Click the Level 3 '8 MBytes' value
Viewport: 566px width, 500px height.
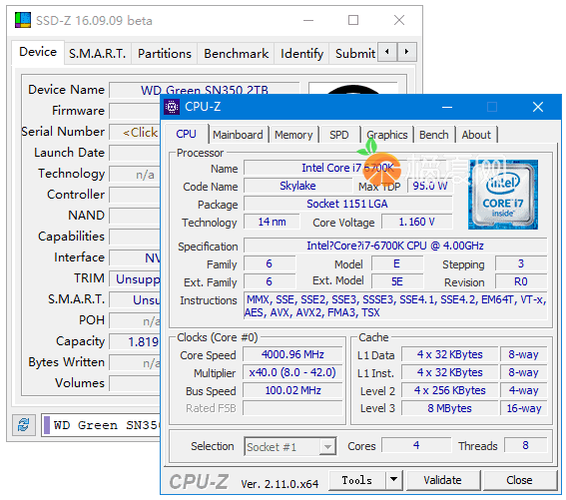coord(450,408)
